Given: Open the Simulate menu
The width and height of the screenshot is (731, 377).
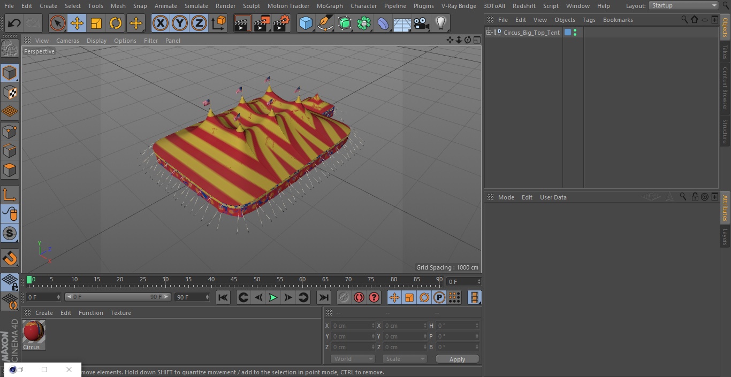Looking at the screenshot, I should 196,6.
